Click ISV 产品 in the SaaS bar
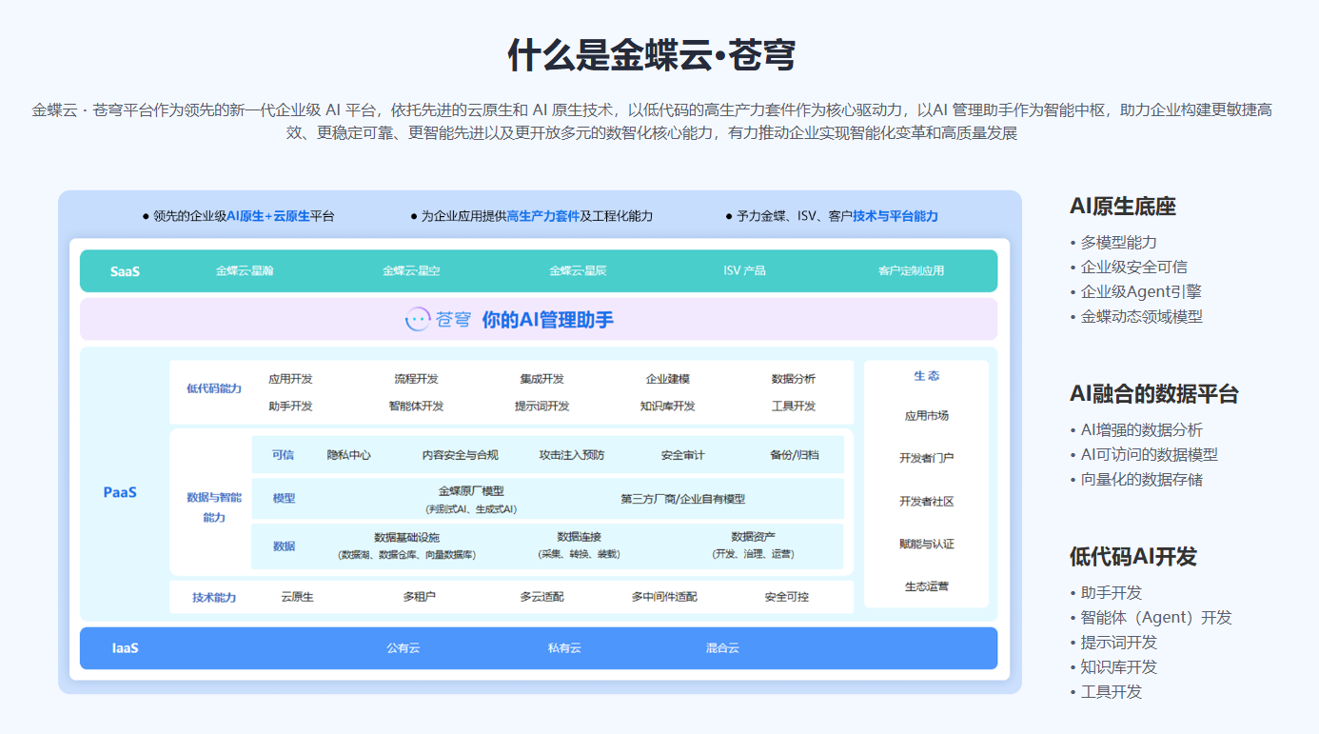 coord(744,270)
